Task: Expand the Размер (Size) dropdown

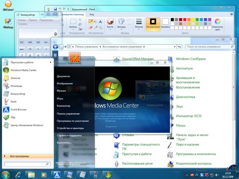Action: coord(139,24)
